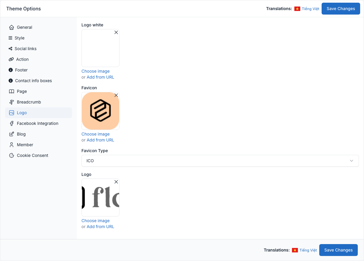Screen dimensions: 364x261
Task: Open the Favicon Type dropdown
Action: 220,161
